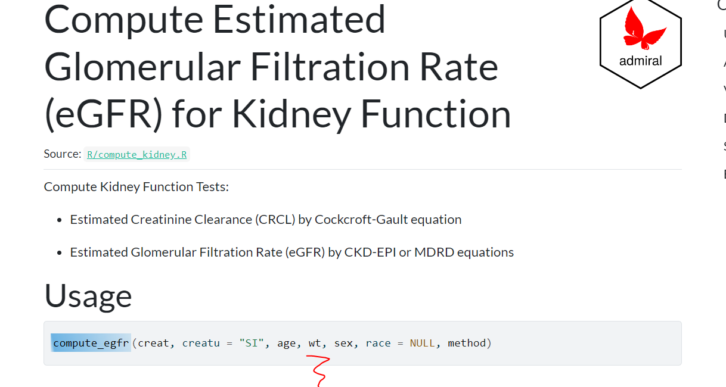
Task: Select the highlighted compute_egfr function name
Action: coord(90,342)
